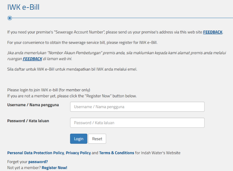Click the Reset button

pos(97,139)
